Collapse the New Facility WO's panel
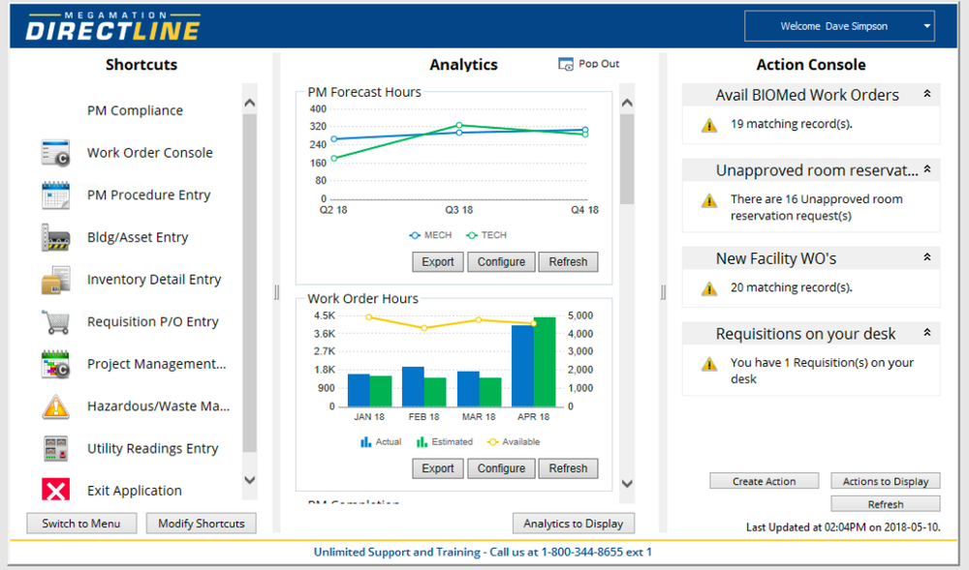969x570 pixels. click(x=927, y=257)
